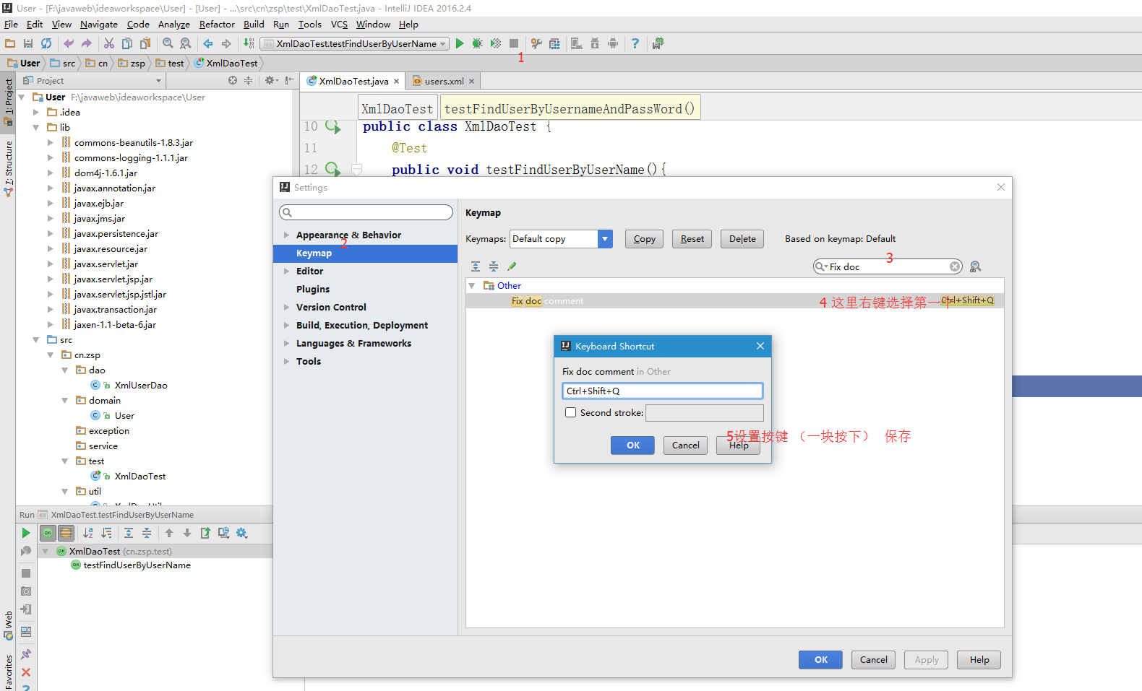
Task: Click the Save All toolbar icon
Action: tap(28, 43)
